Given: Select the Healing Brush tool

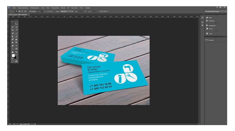Looking at the screenshot, I should click(13, 33).
